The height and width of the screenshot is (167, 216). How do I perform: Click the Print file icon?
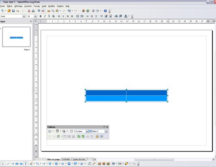click(x=33, y=11)
